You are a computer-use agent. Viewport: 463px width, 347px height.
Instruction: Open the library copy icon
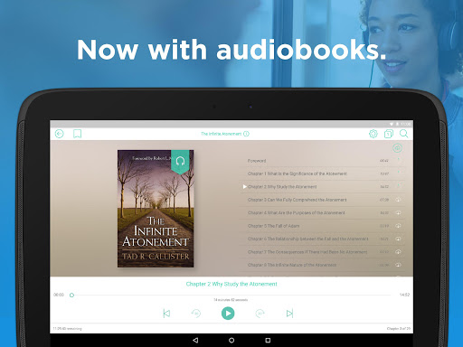(389, 134)
